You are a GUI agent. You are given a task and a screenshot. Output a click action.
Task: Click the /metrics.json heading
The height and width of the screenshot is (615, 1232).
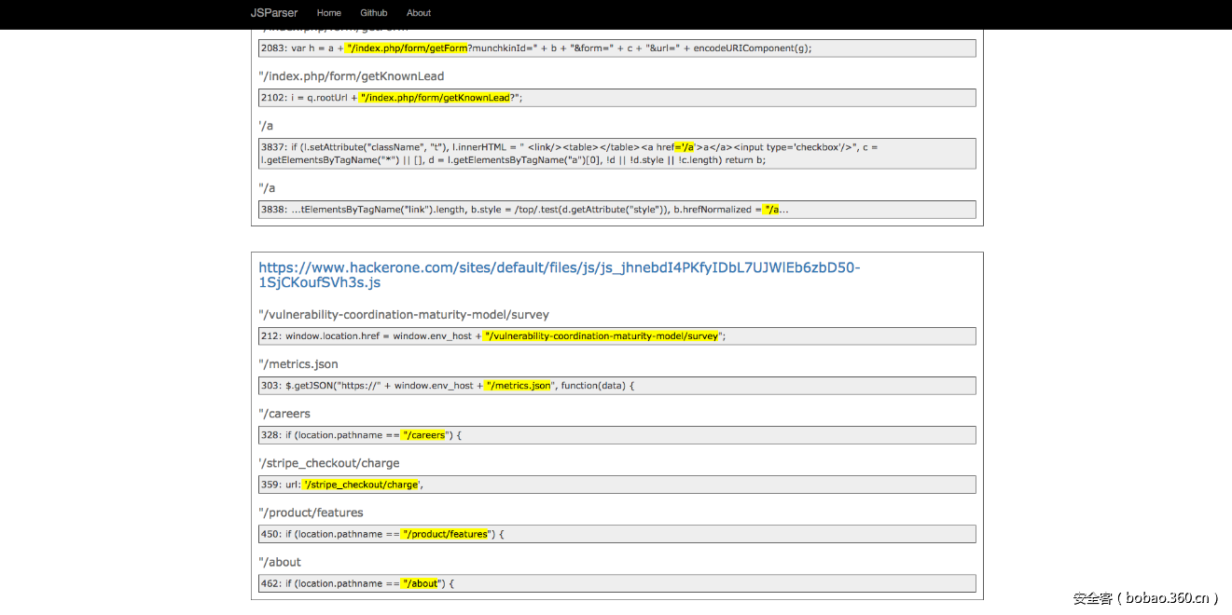click(298, 364)
